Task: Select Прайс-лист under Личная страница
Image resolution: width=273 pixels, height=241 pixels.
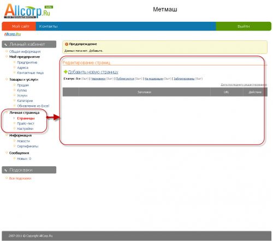Action: tap(26, 124)
